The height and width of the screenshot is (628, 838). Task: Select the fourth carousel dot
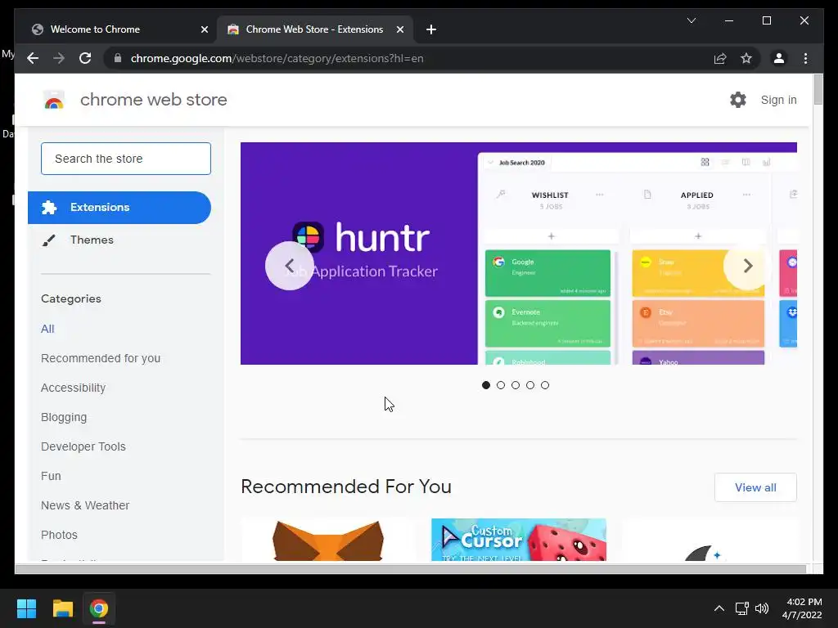point(529,385)
